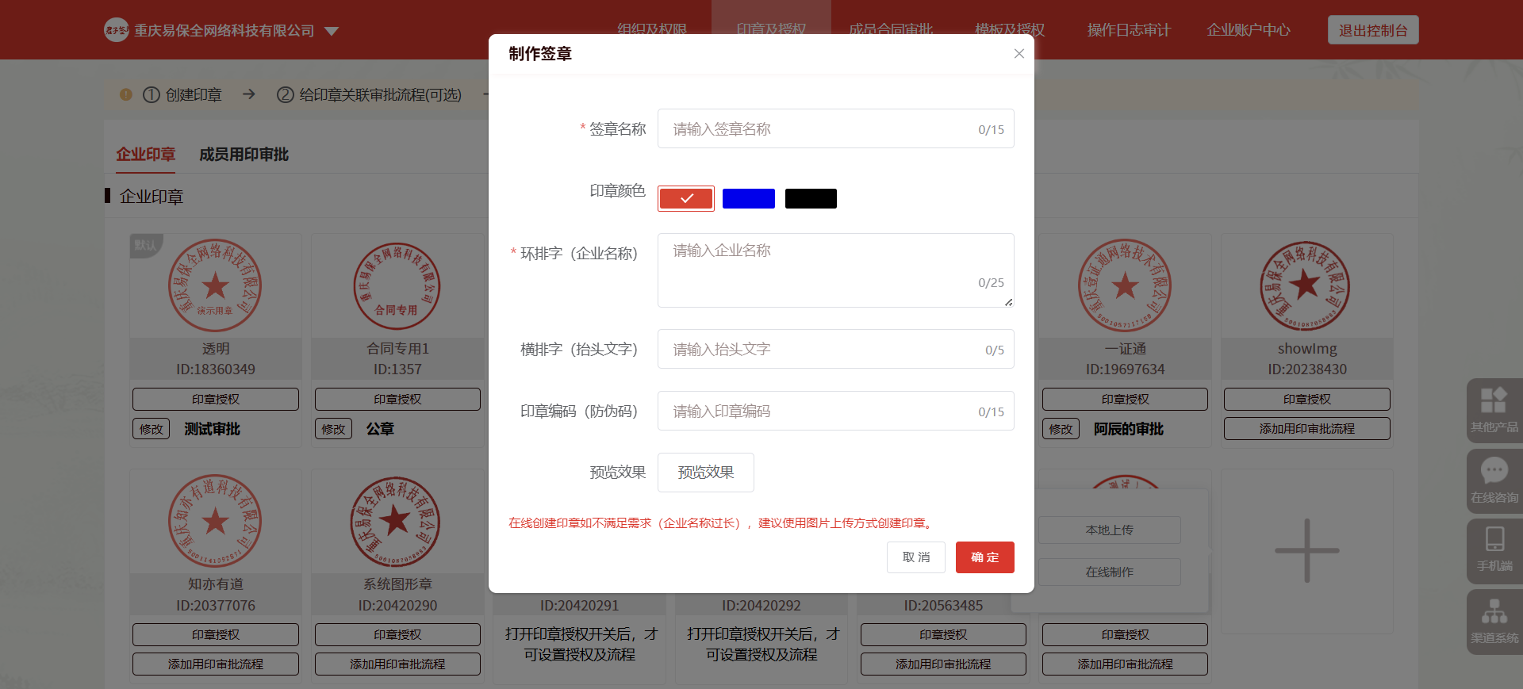Viewport: 1523px width, 689px height.
Task: Open 企业账户中心 menu
Action: 1248,30
